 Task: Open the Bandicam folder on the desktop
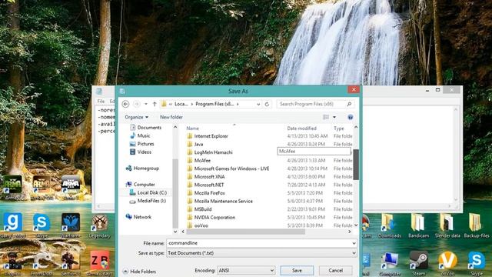[418, 225]
